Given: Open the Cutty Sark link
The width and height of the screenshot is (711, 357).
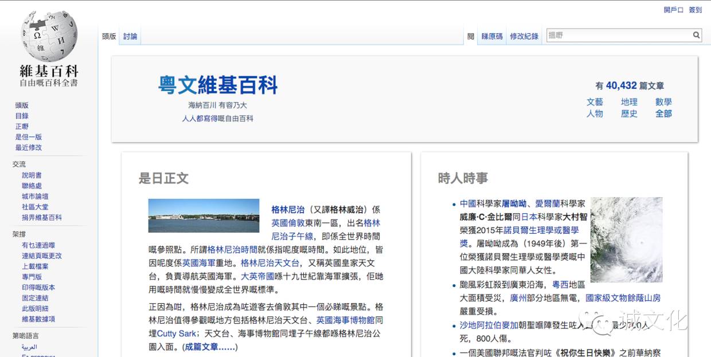Looking at the screenshot, I should pyautogui.click(x=175, y=334).
